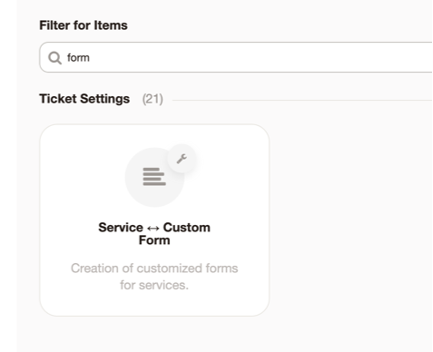433x352 pixels.
Task: Click the Filter for Items heading
Action: tap(84, 25)
